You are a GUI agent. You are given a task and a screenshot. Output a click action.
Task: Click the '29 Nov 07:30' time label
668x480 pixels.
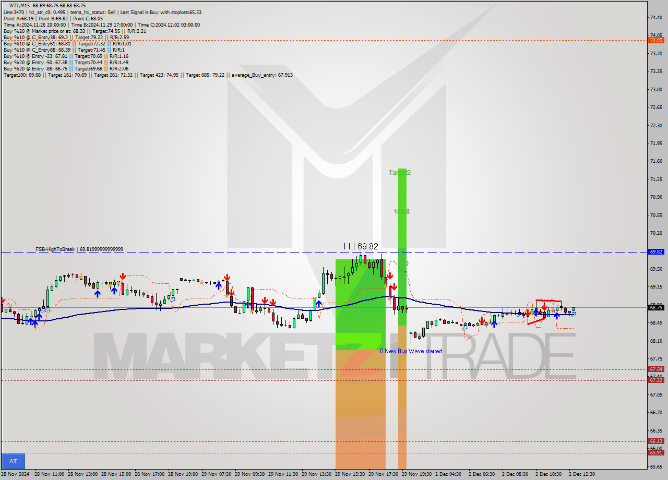[216, 474]
